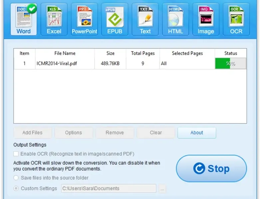The width and height of the screenshot is (260, 199).
Task: Open the Options button
Action: pos(74,133)
